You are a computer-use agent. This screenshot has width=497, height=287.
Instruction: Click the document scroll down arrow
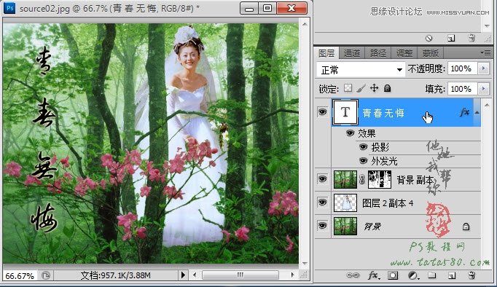pos(305,263)
